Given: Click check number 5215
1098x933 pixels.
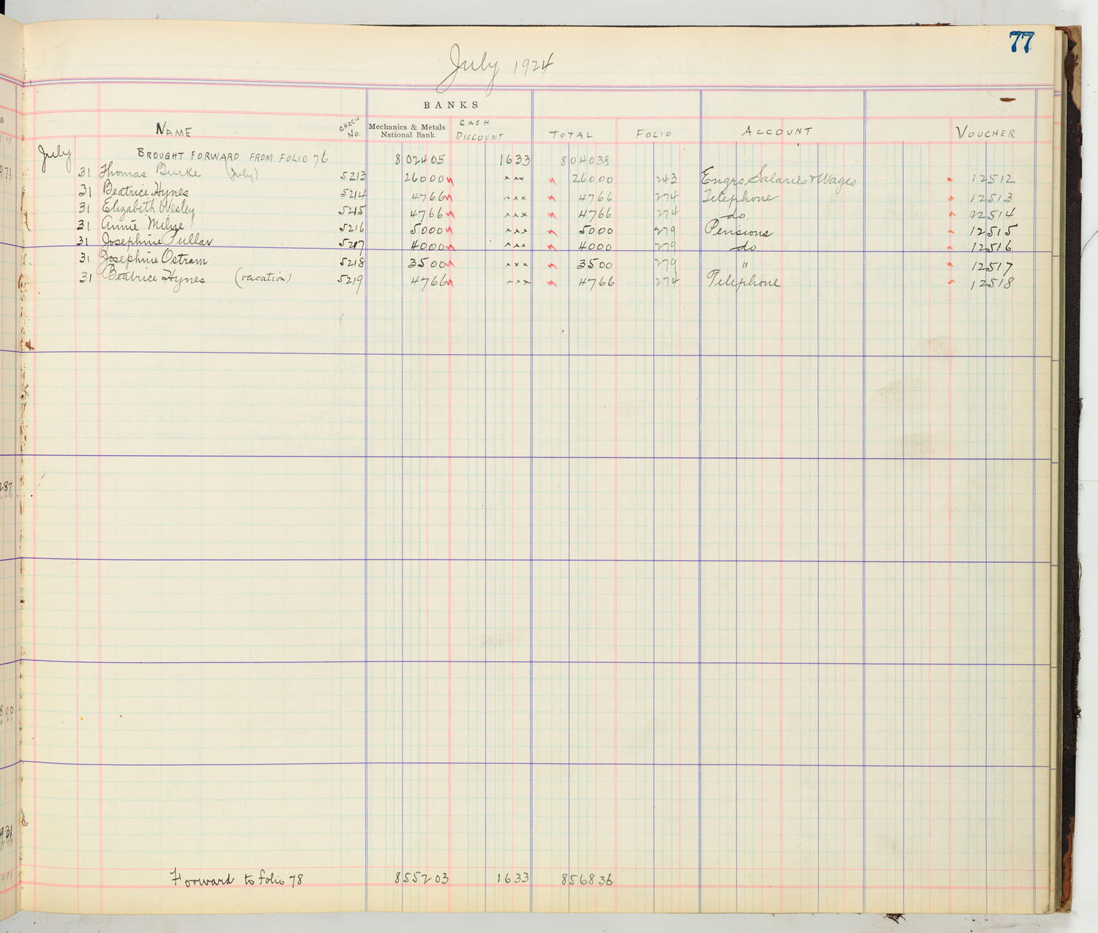Looking at the screenshot, I should 352,212.
